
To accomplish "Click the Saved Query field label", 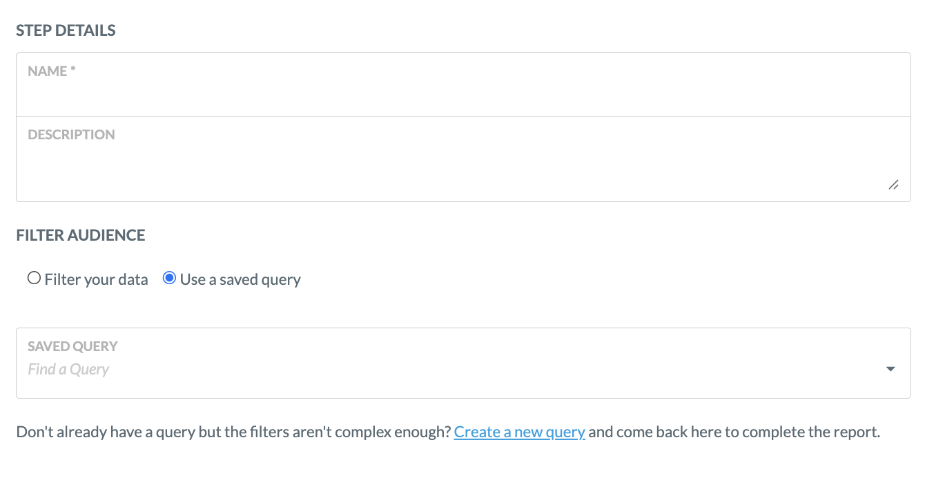I will click(72, 346).
